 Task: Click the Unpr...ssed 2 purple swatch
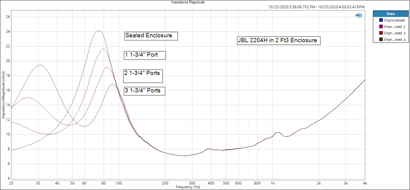(x=381, y=27)
